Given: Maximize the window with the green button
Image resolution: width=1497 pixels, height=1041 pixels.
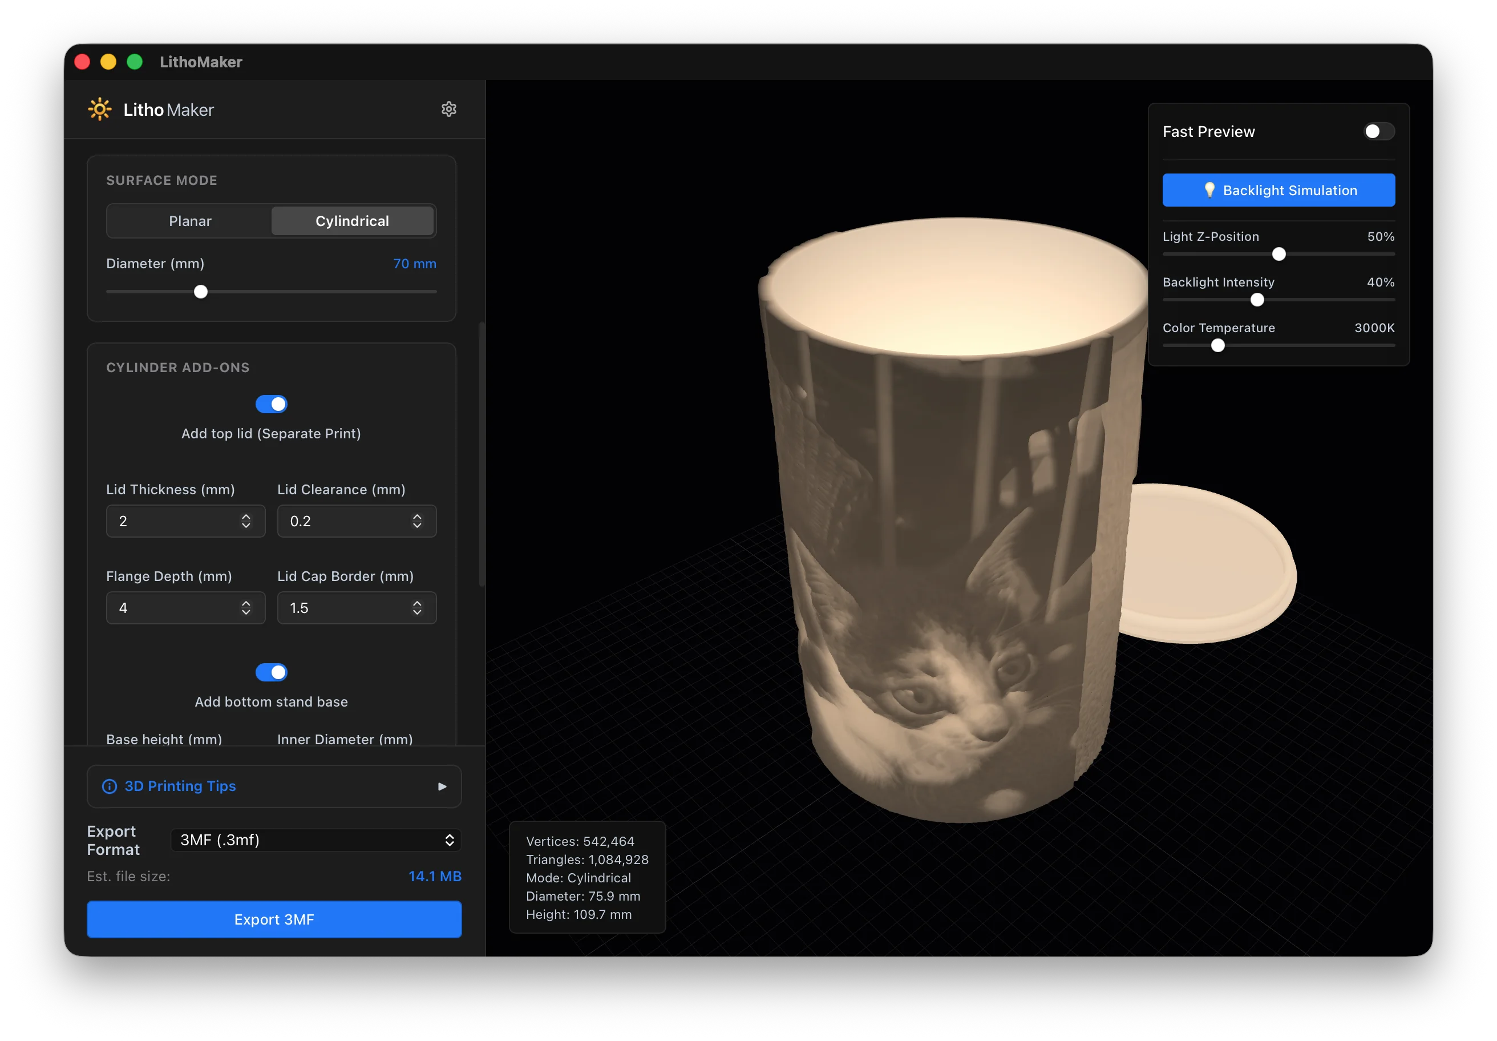Looking at the screenshot, I should tap(134, 61).
